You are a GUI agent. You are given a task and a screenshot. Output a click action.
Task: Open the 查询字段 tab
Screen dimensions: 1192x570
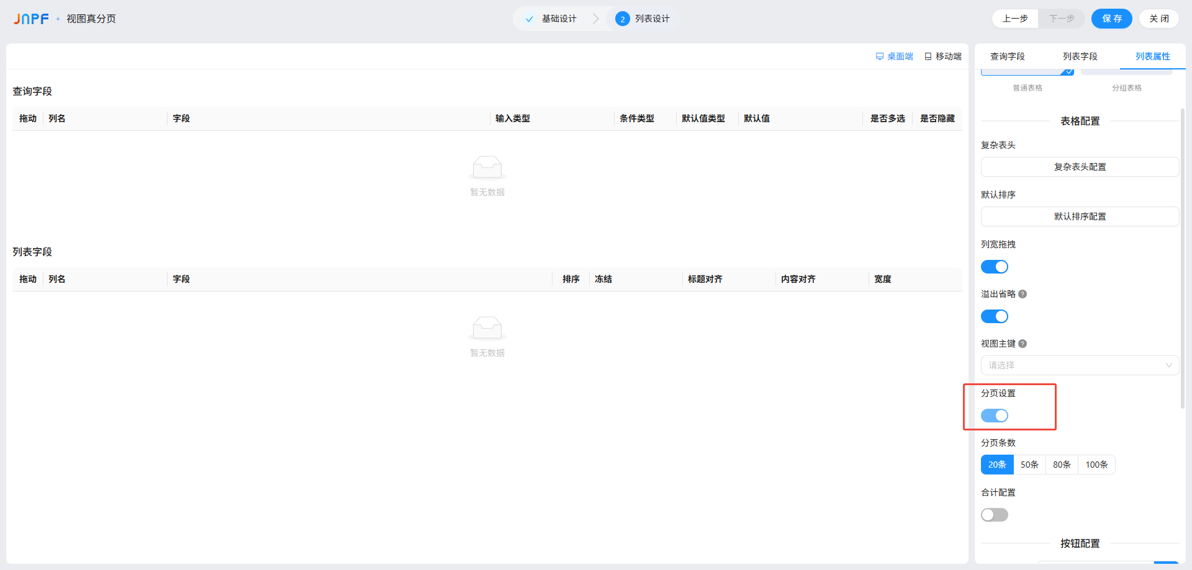tap(1007, 56)
